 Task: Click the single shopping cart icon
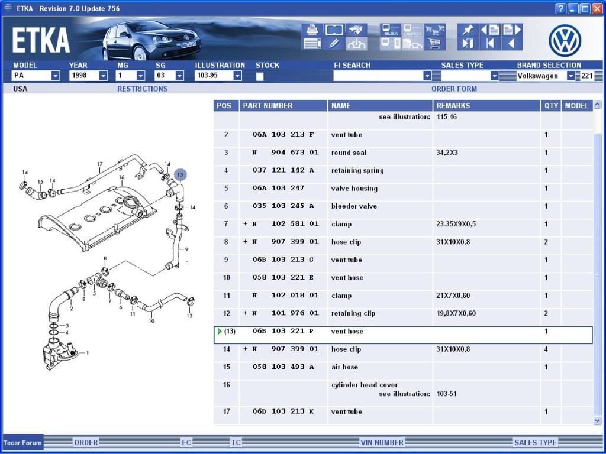(x=434, y=44)
